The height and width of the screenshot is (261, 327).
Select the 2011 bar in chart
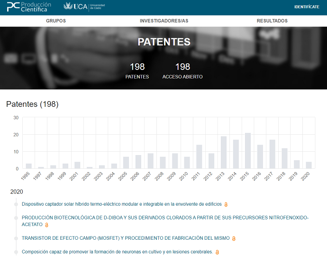point(199,157)
